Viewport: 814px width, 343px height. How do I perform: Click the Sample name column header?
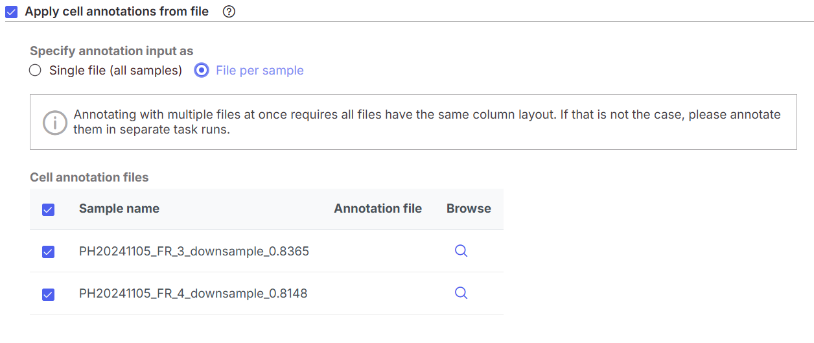point(119,208)
